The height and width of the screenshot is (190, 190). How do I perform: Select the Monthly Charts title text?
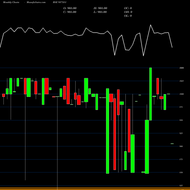click(11, 2)
